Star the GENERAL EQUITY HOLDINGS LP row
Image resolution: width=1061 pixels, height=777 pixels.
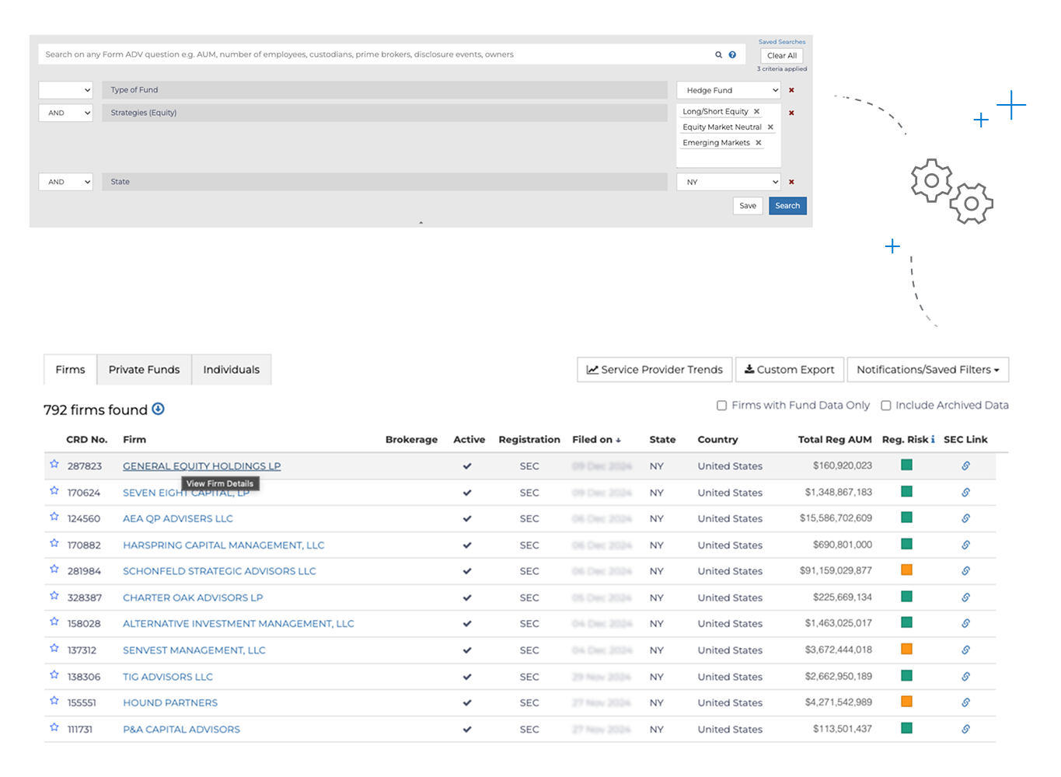54,464
